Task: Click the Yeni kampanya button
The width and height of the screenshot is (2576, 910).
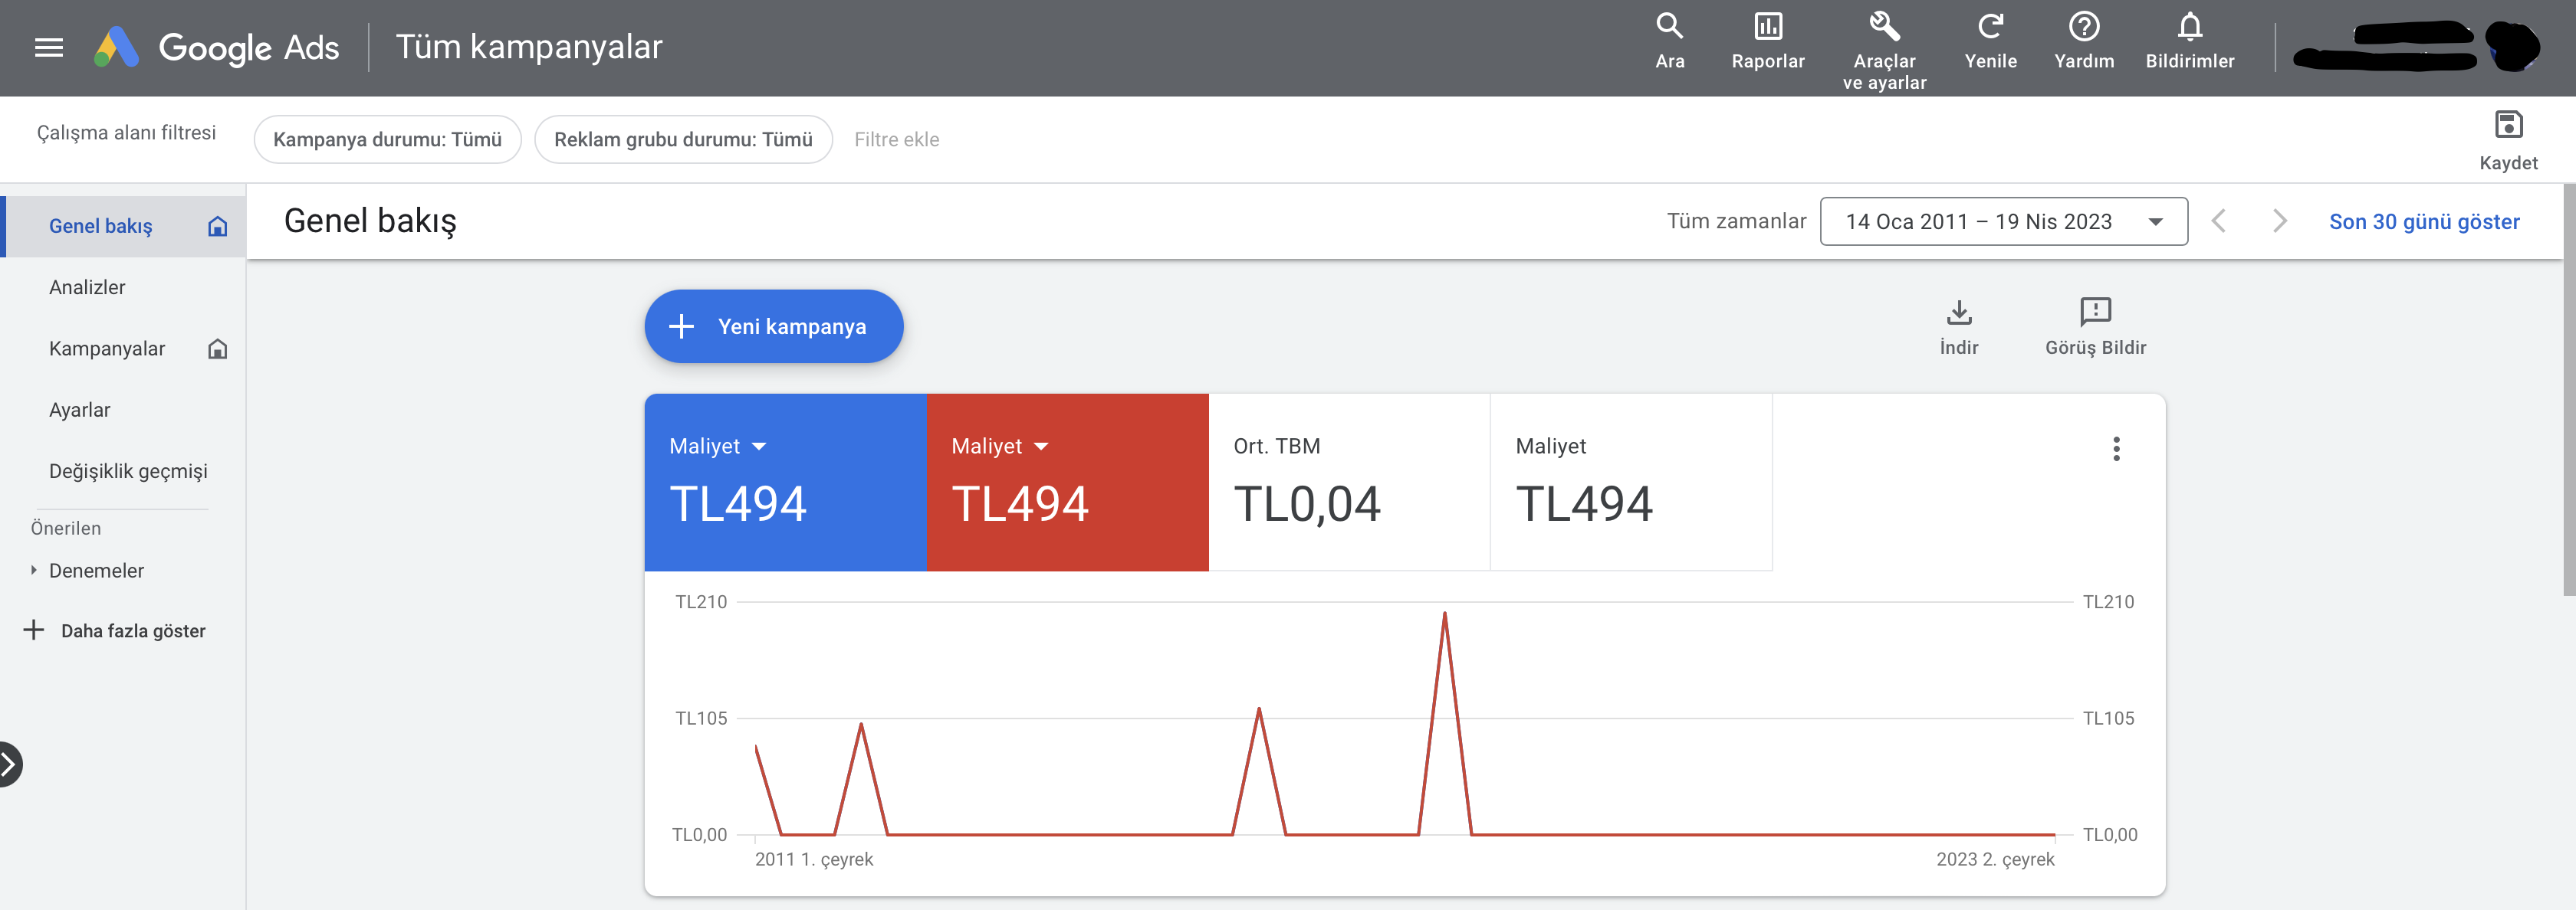Action: point(773,326)
